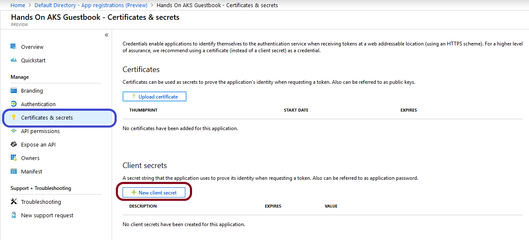
Task: Click the API permissions icon
Action: coord(13,131)
